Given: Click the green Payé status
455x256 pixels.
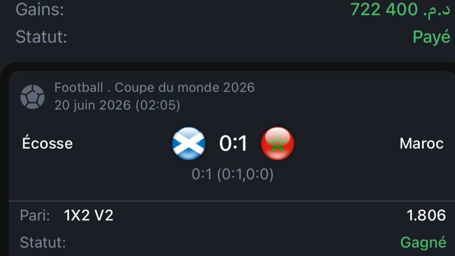Looking at the screenshot, I should [x=432, y=37].
